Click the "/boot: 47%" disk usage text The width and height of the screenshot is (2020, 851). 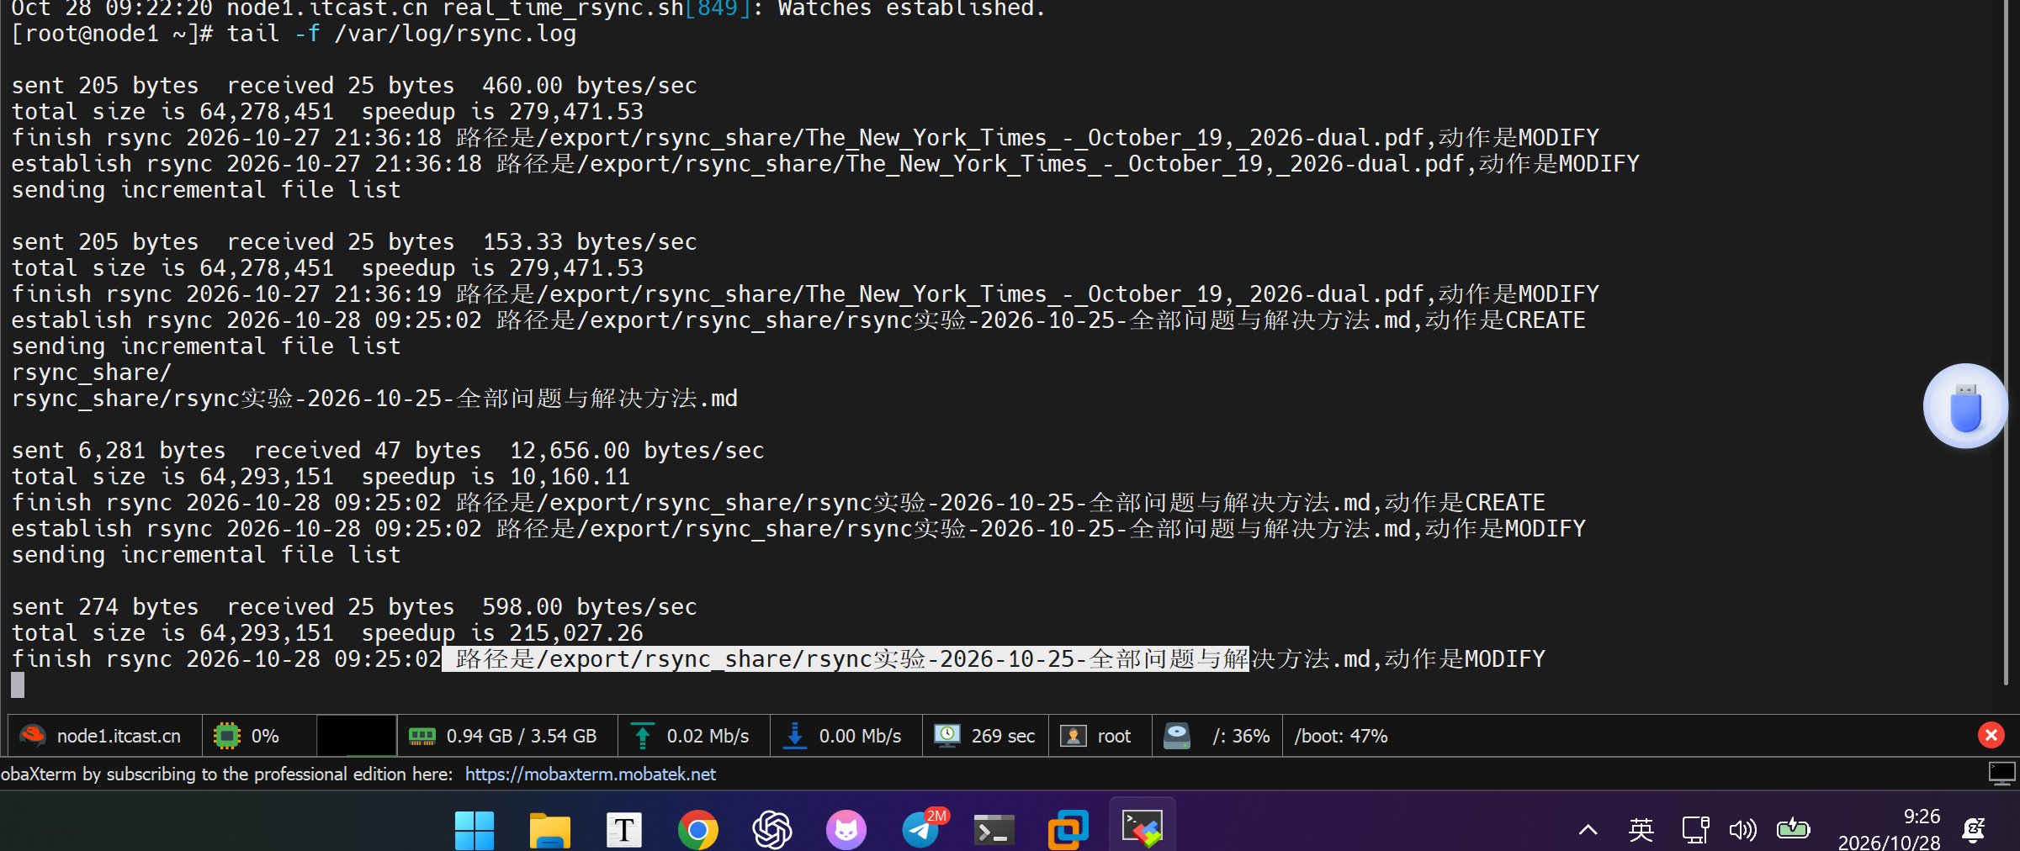point(1341,736)
